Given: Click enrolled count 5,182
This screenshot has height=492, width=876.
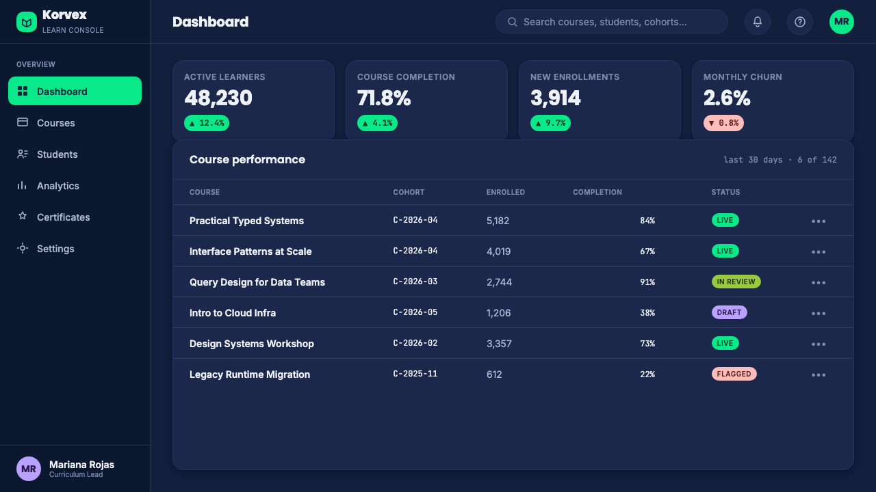Looking at the screenshot, I should coord(498,221).
